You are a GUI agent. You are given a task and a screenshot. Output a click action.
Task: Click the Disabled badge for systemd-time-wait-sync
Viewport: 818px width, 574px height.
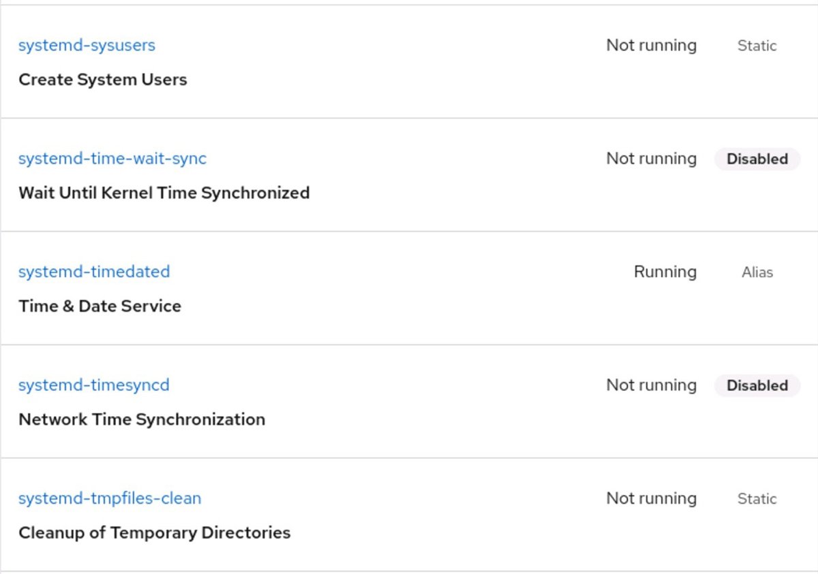[x=757, y=159]
